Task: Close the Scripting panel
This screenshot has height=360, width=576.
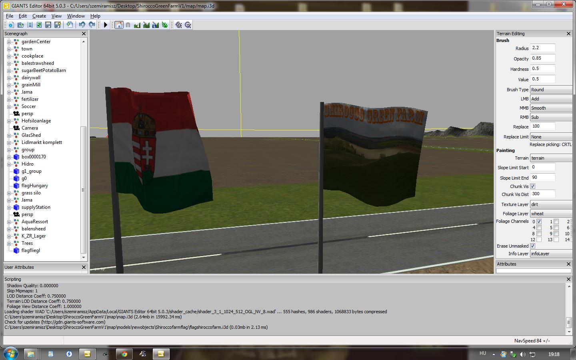Action: [x=568, y=279]
